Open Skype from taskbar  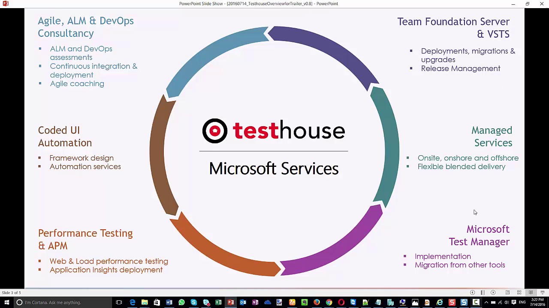193,302
